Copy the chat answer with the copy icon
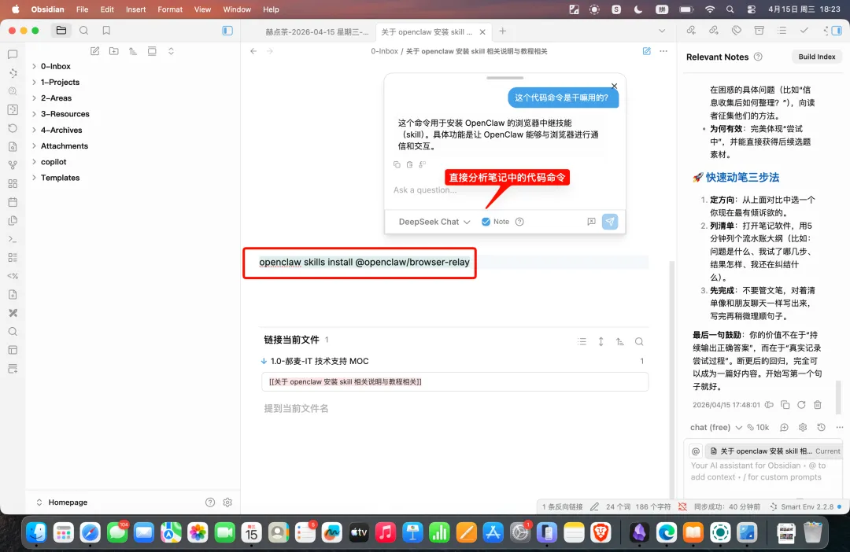Viewport: 850px width, 552px height. click(397, 164)
